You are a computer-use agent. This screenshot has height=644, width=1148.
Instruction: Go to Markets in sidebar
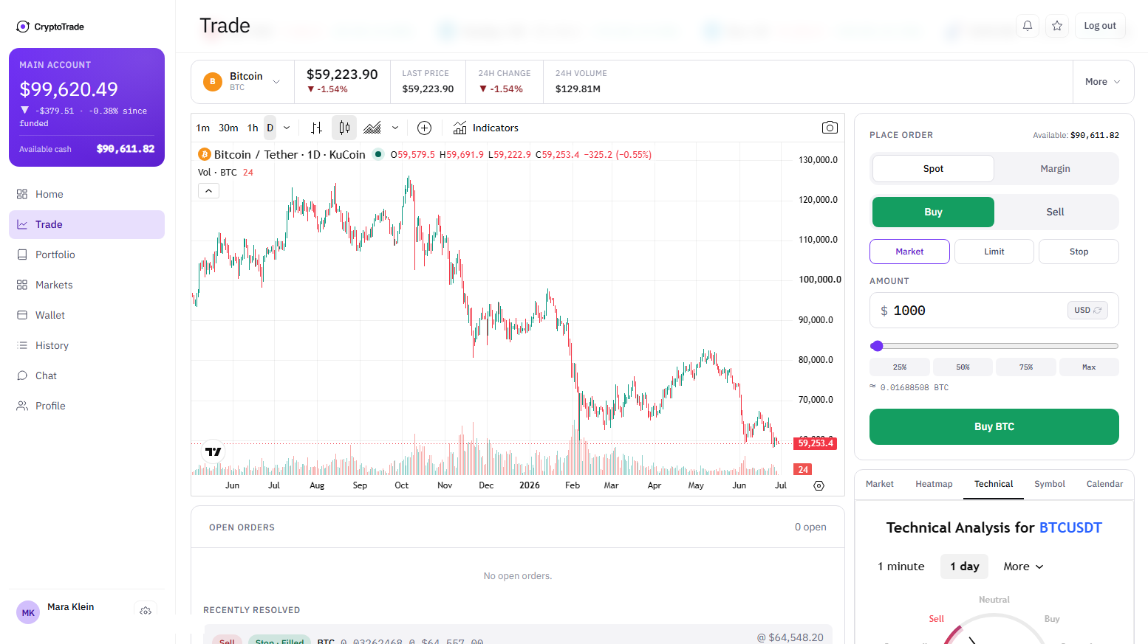point(86,285)
